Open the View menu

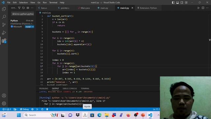(x=33, y=3)
